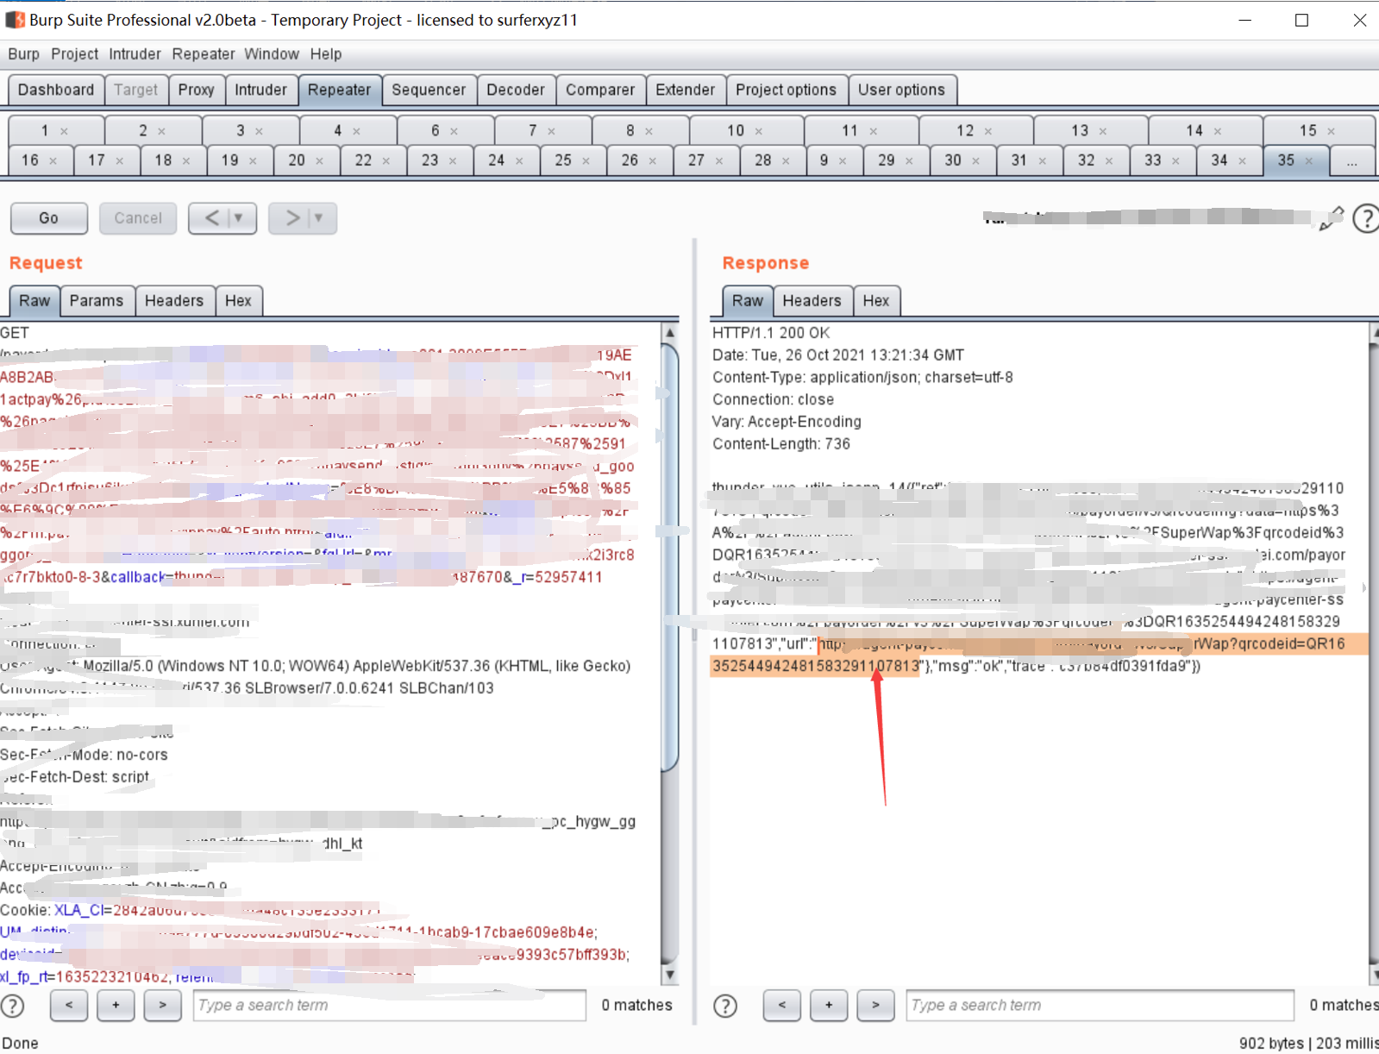Image resolution: width=1379 pixels, height=1054 pixels.
Task: Open the Project menu
Action: click(74, 53)
